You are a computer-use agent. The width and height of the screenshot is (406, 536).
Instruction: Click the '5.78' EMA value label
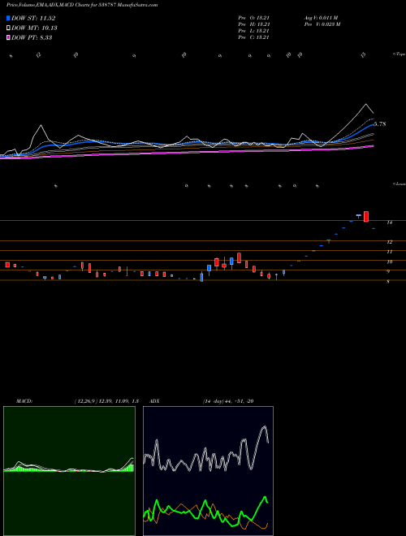coord(380,124)
